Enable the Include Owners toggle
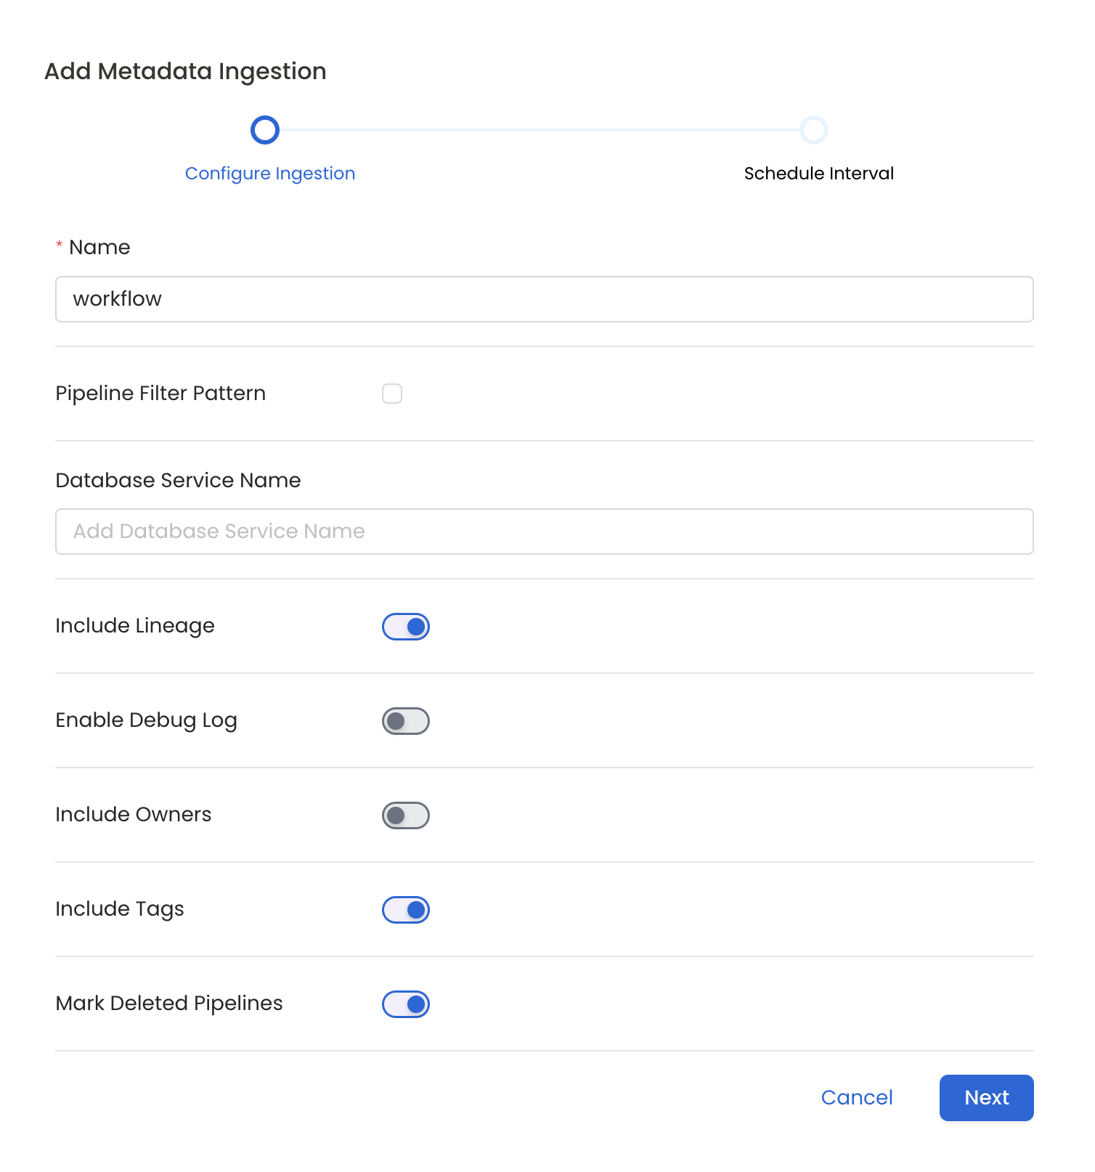 coord(405,815)
